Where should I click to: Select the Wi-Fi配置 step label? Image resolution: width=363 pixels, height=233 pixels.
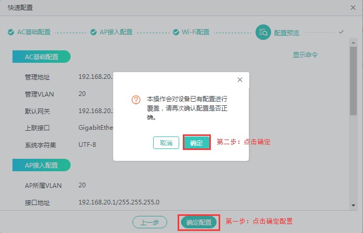coord(195,32)
